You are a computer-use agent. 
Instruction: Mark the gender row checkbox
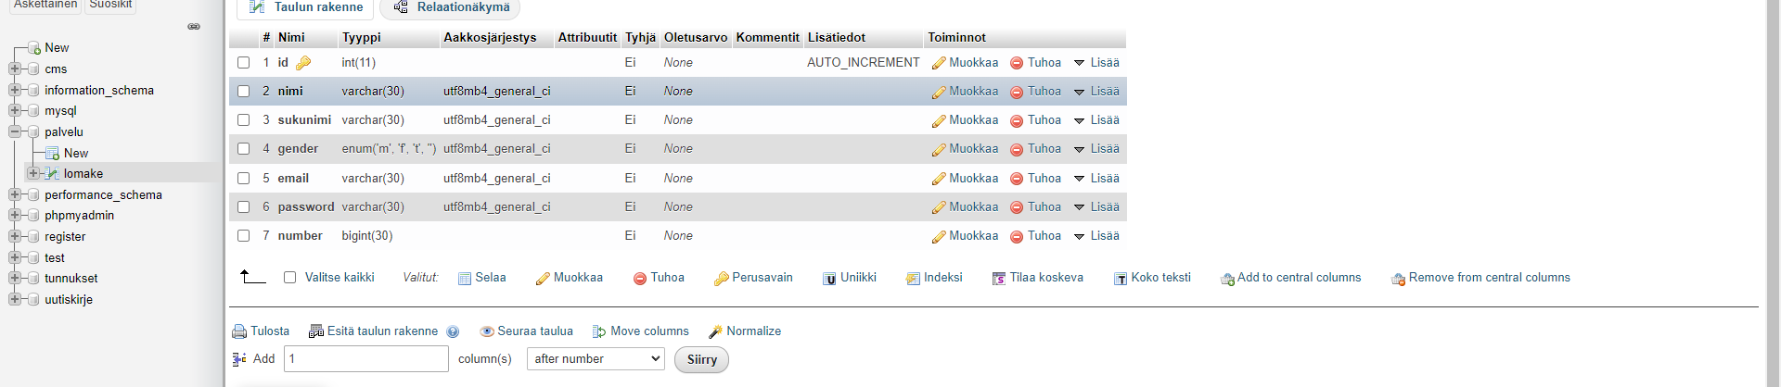tap(243, 149)
